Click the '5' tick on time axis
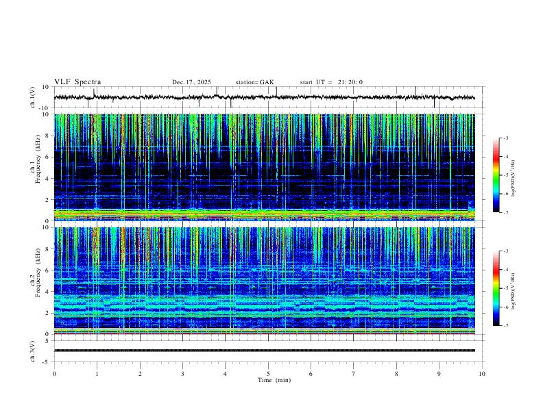Image resolution: width=543 pixels, height=419 pixels. pos(268,374)
